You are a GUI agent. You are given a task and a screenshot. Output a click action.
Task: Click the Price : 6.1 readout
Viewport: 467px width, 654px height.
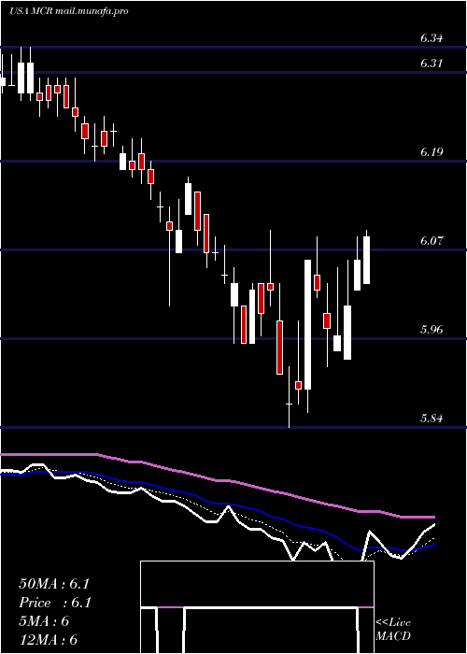tap(55, 603)
